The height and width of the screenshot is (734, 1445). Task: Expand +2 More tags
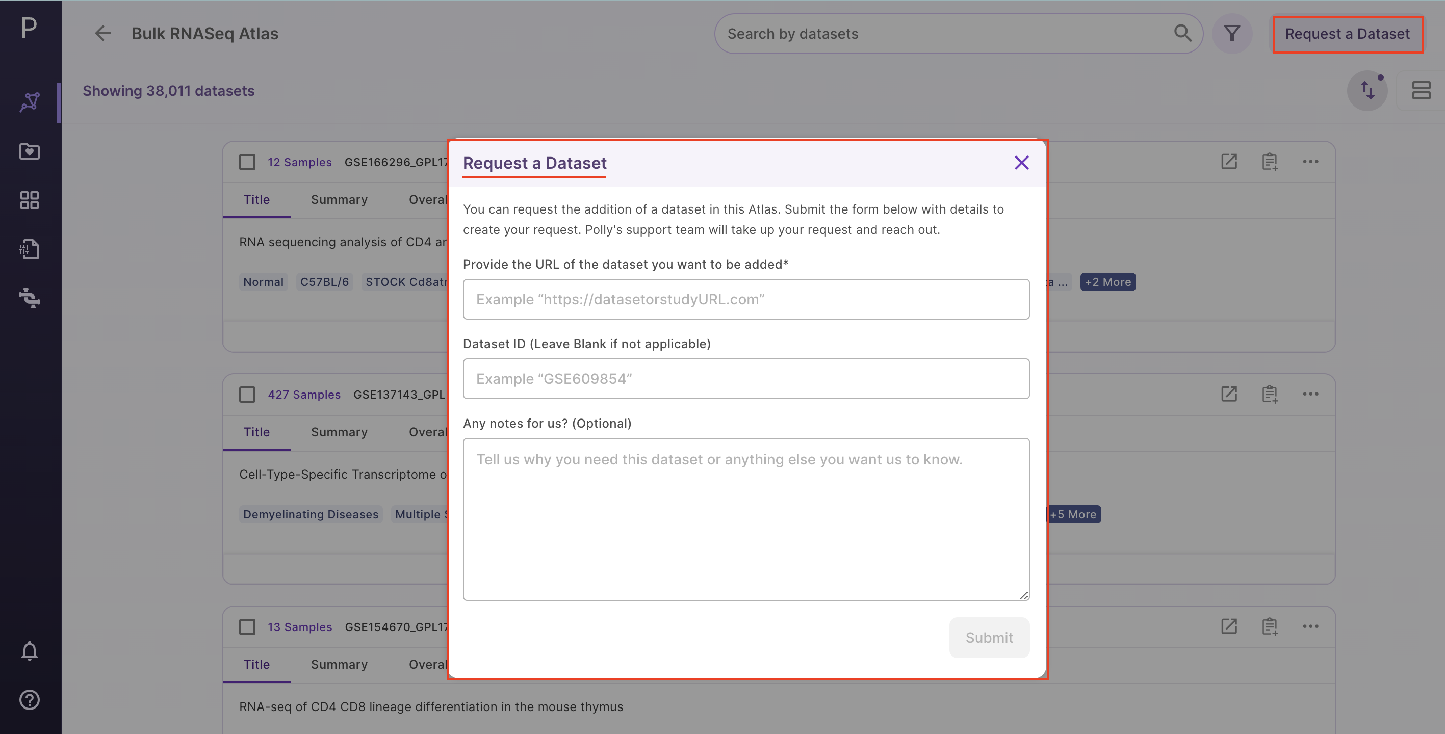coord(1108,282)
